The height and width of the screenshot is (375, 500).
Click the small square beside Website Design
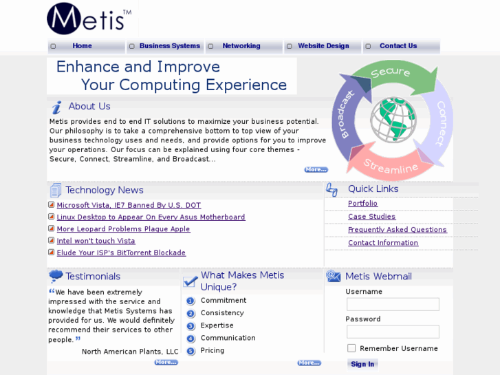(290, 46)
